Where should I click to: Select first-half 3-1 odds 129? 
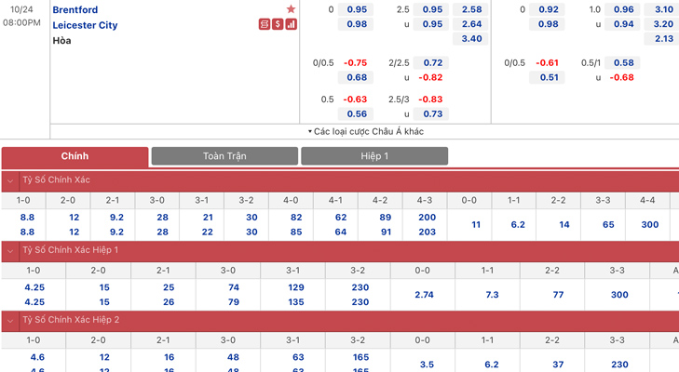tap(296, 287)
